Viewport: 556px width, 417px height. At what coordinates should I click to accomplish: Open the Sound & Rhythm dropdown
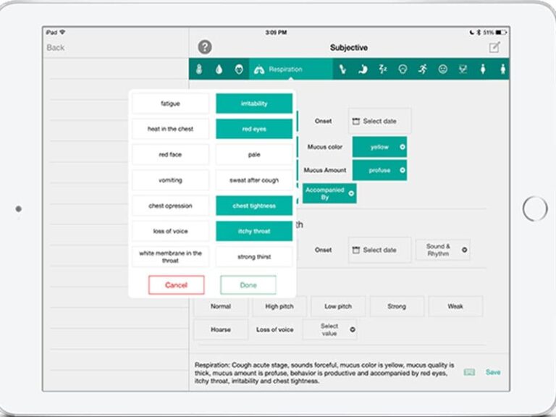(x=443, y=250)
